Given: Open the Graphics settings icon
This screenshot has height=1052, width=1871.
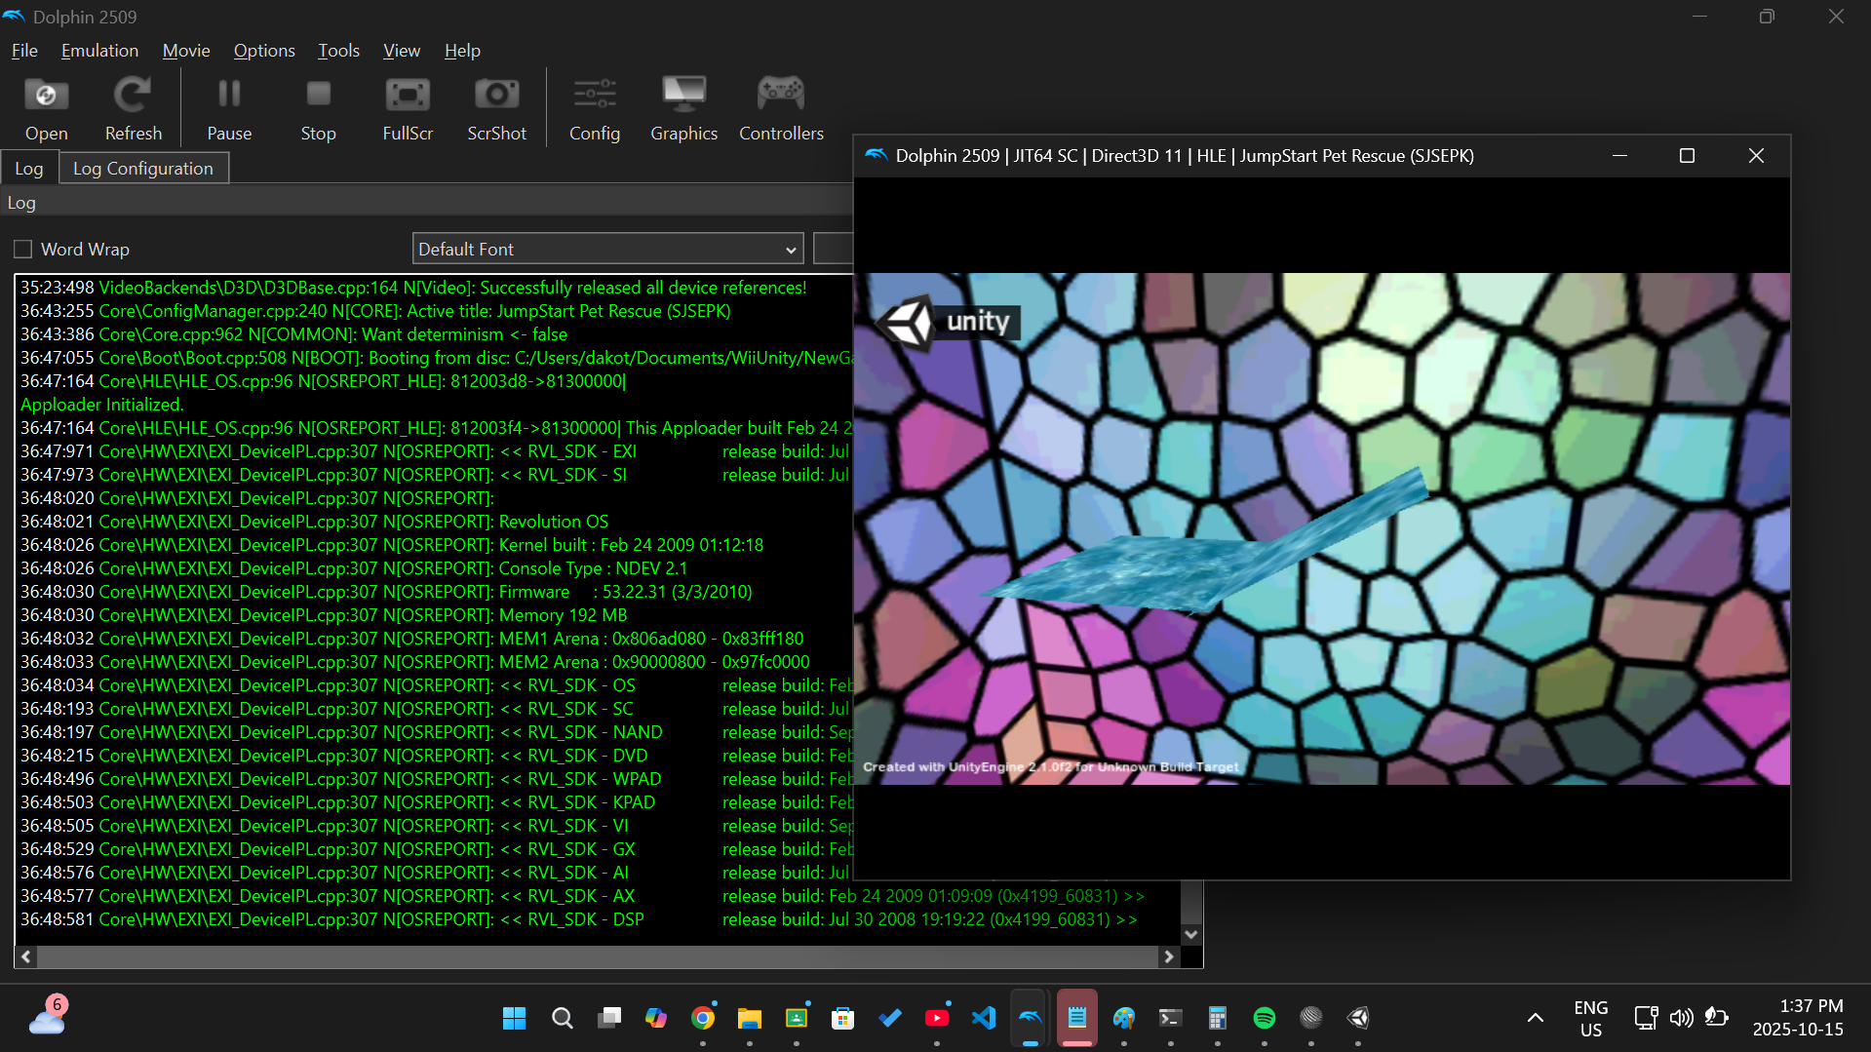Looking at the screenshot, I should pos(683,108).
